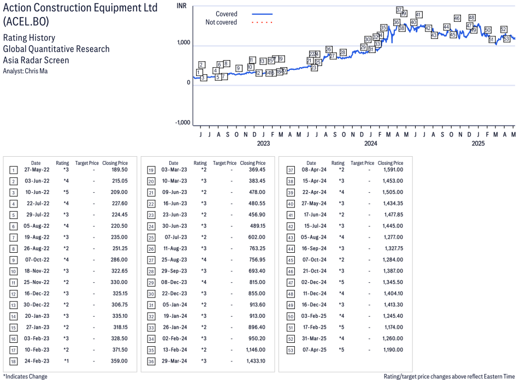Click the *5 rating in the 02-Dec-24 row
The image size is (521, 380).
click(341, 282)
